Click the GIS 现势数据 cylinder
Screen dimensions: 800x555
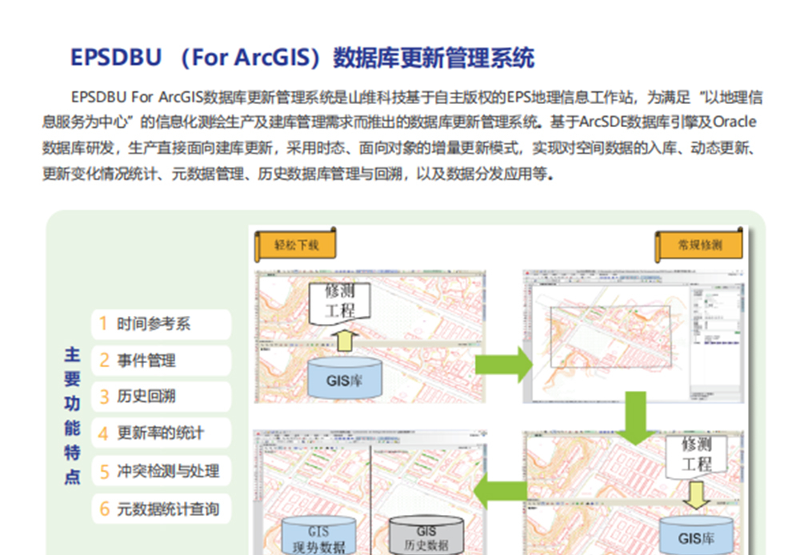point(319,536)
